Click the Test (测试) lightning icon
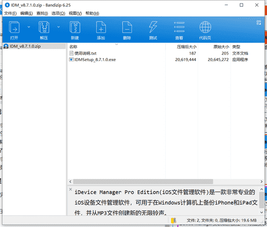This screenshot has height=227, width=267. click(153, 27)
